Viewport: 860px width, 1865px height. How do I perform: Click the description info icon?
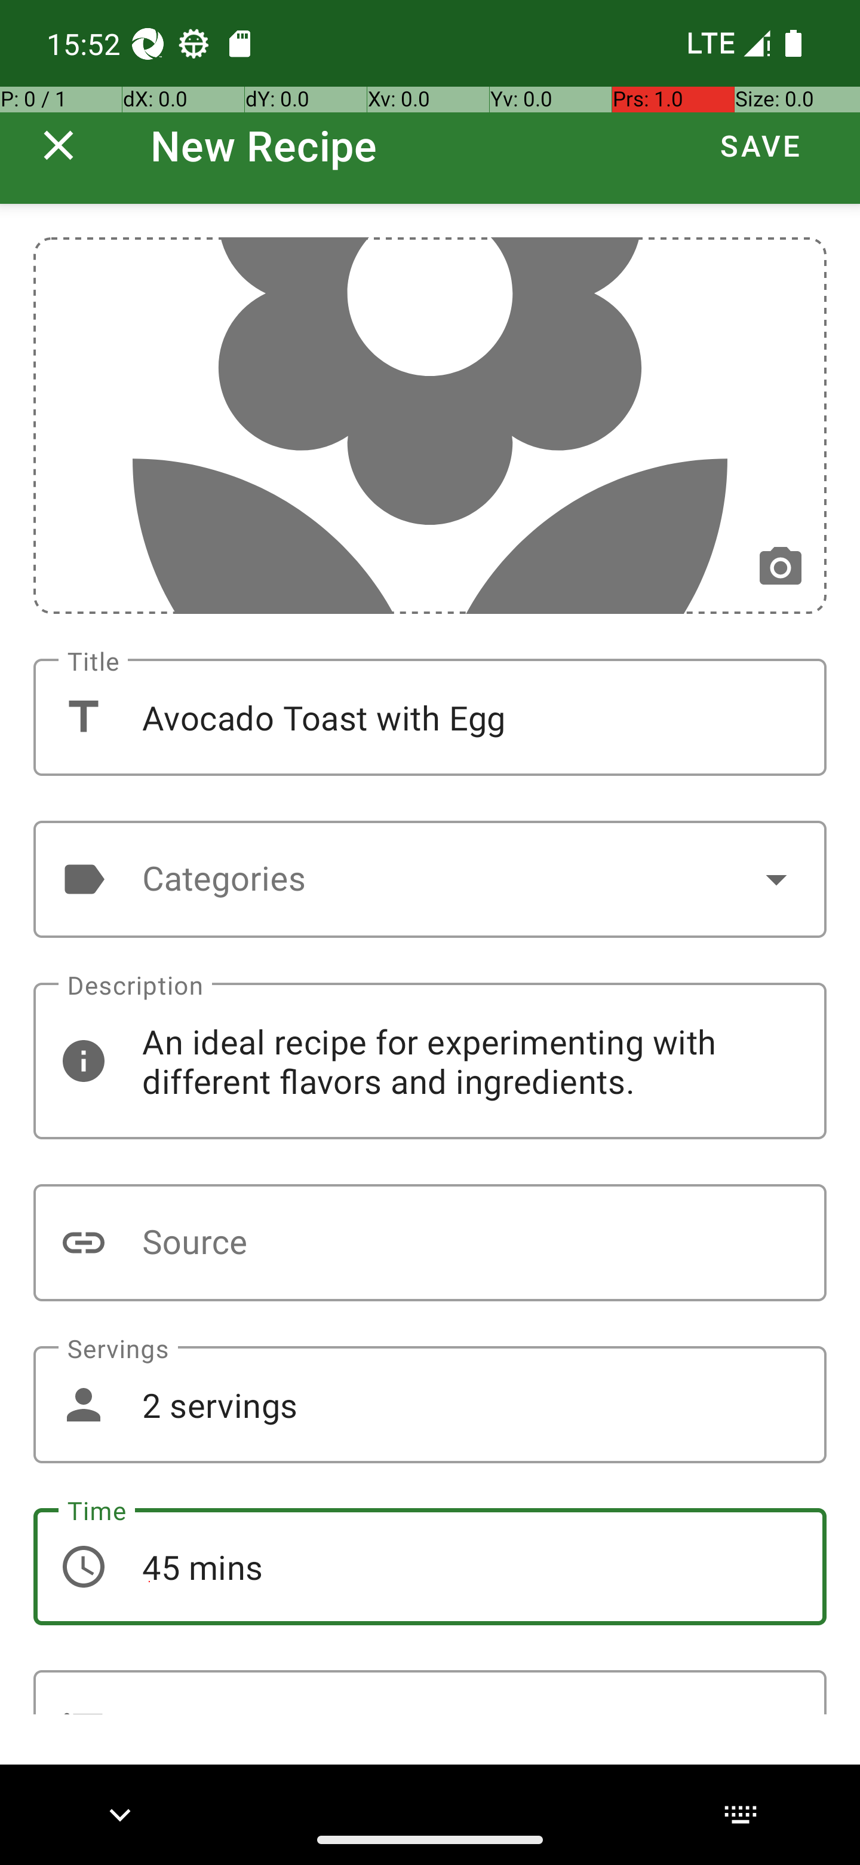point(84,1060)
